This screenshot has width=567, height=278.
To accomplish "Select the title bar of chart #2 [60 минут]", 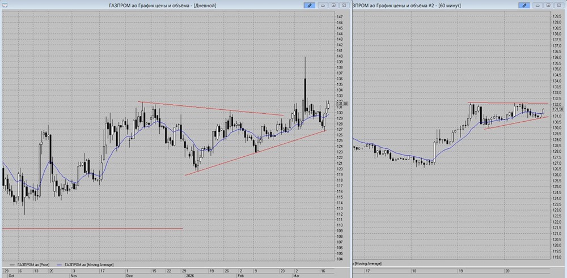I will 407,5.
